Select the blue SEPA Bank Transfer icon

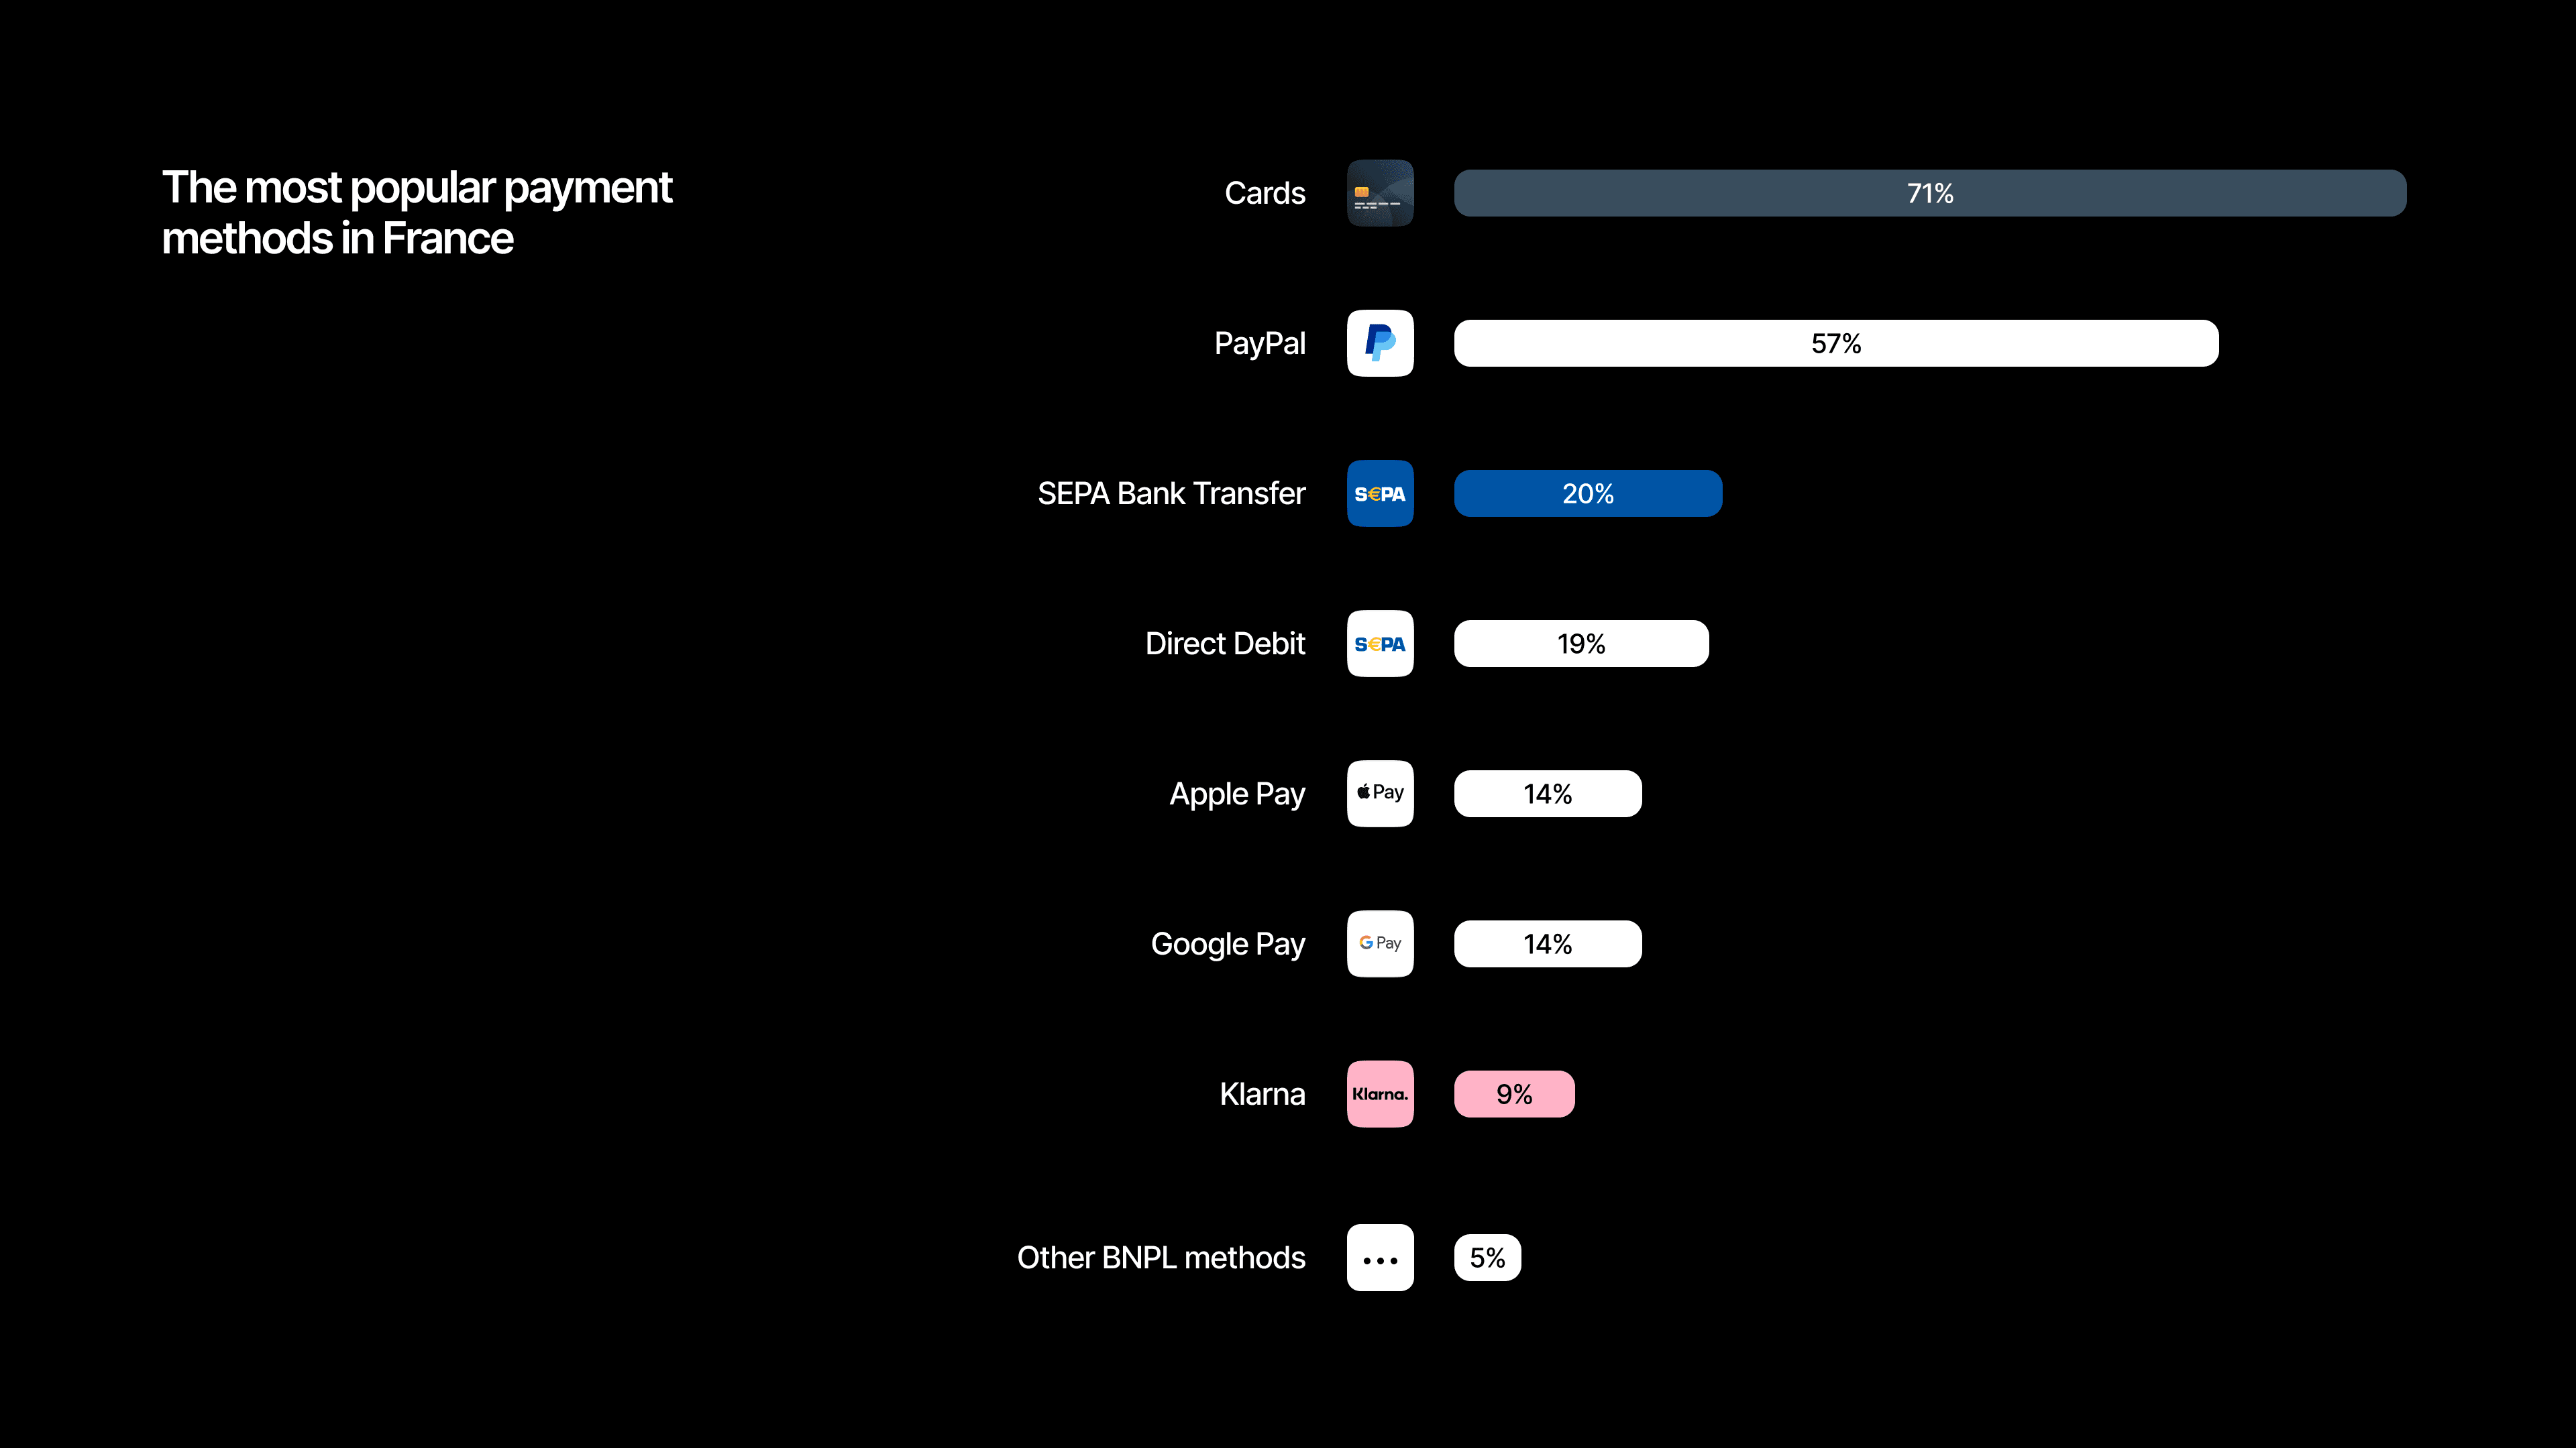[1380, 493]
